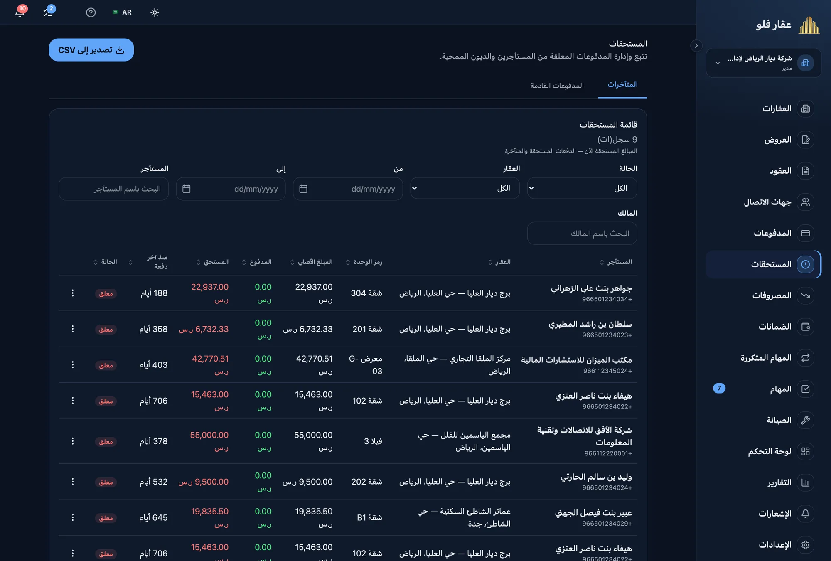This screenshot has width=831, height=561.
Task: Click the من start date field
Action: (348, 189)
